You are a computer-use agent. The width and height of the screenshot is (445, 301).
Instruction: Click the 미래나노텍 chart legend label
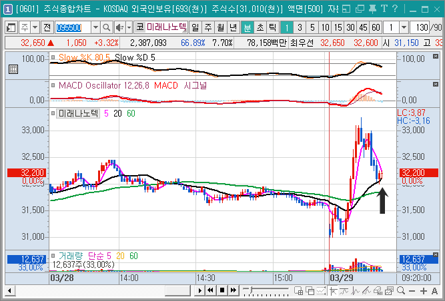pos(78,114)
